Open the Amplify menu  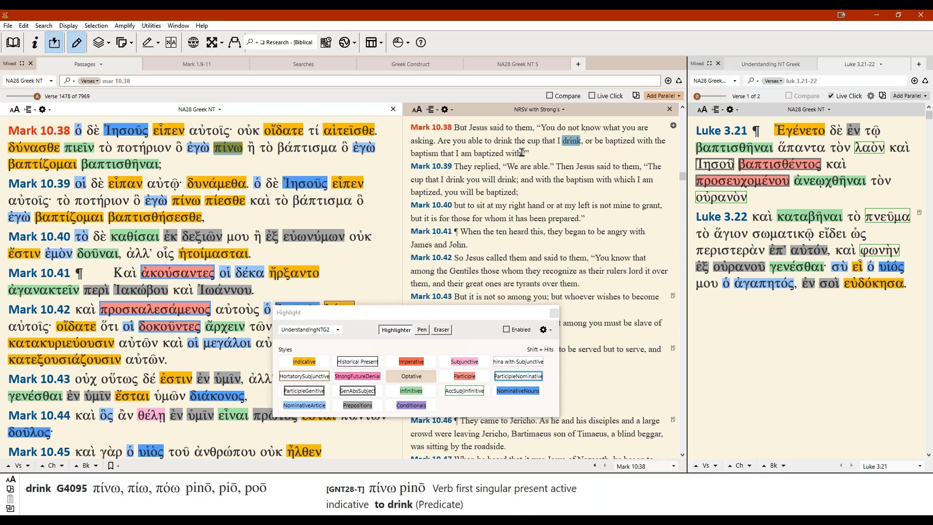point(124,26)
